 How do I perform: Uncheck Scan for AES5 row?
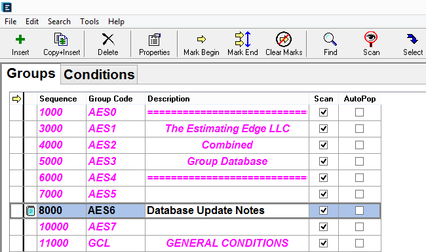323,194
